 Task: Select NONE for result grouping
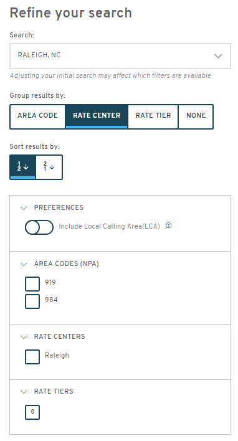196,116
